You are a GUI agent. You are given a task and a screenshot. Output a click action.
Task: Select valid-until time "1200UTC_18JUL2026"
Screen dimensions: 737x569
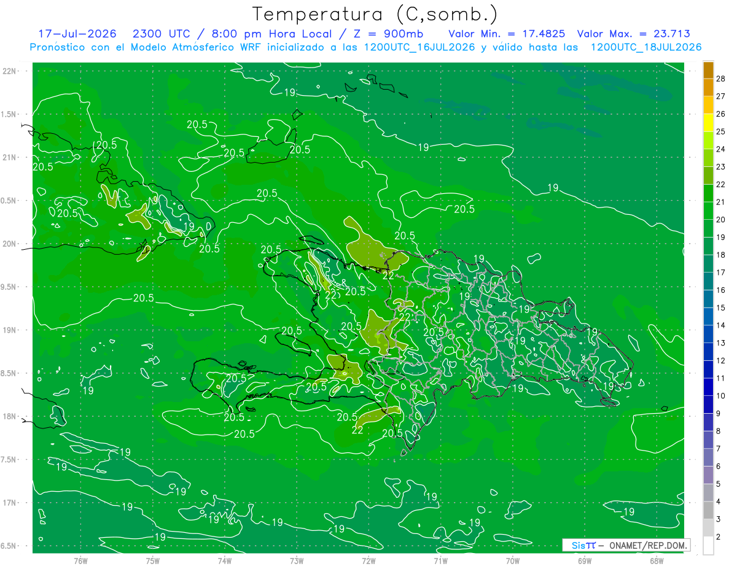point(646,47)
